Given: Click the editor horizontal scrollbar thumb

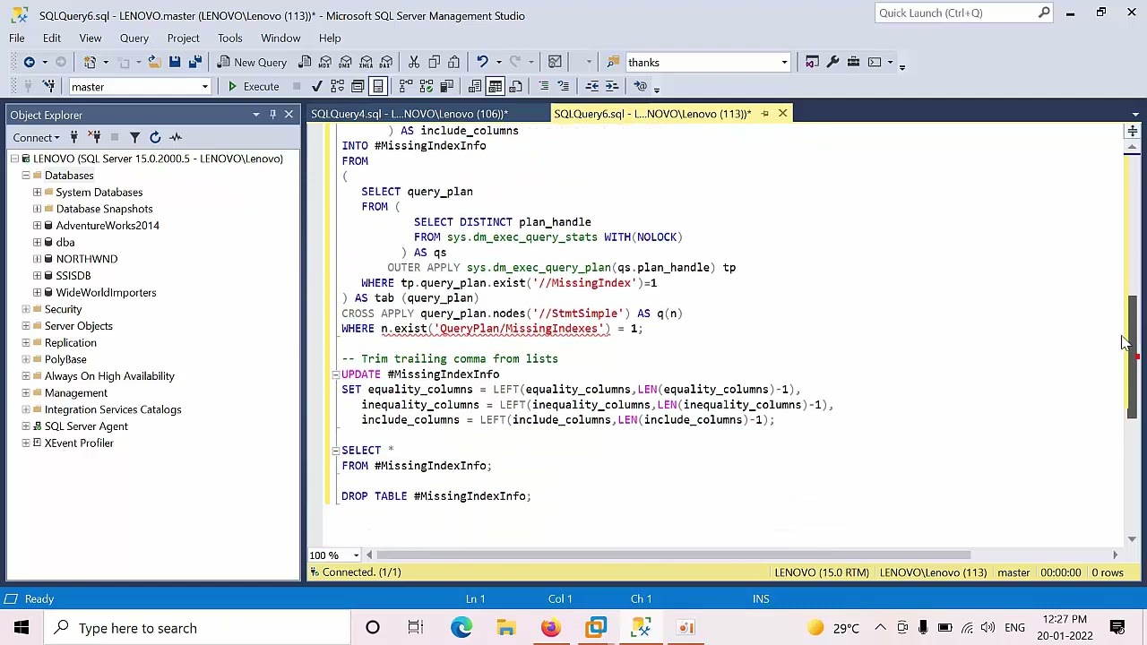Looking at the screenshot, I should point(673,555).
